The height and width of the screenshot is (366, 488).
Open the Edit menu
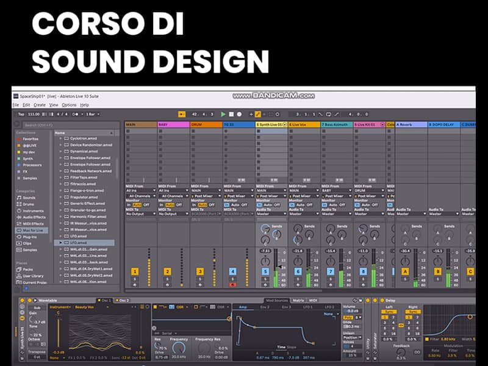26,105
